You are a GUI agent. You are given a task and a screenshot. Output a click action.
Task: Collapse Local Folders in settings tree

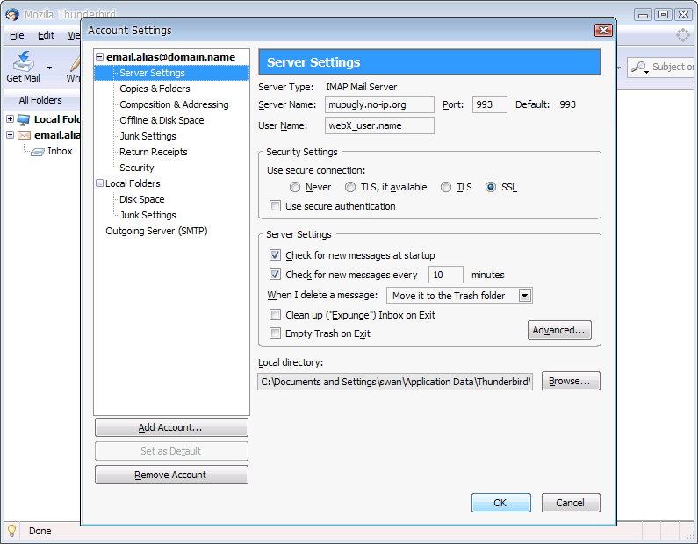(x=99, y=184)
